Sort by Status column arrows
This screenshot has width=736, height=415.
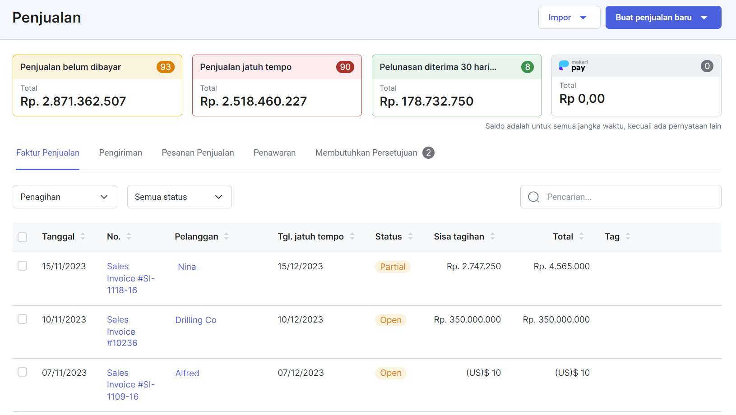click(410, 236)
